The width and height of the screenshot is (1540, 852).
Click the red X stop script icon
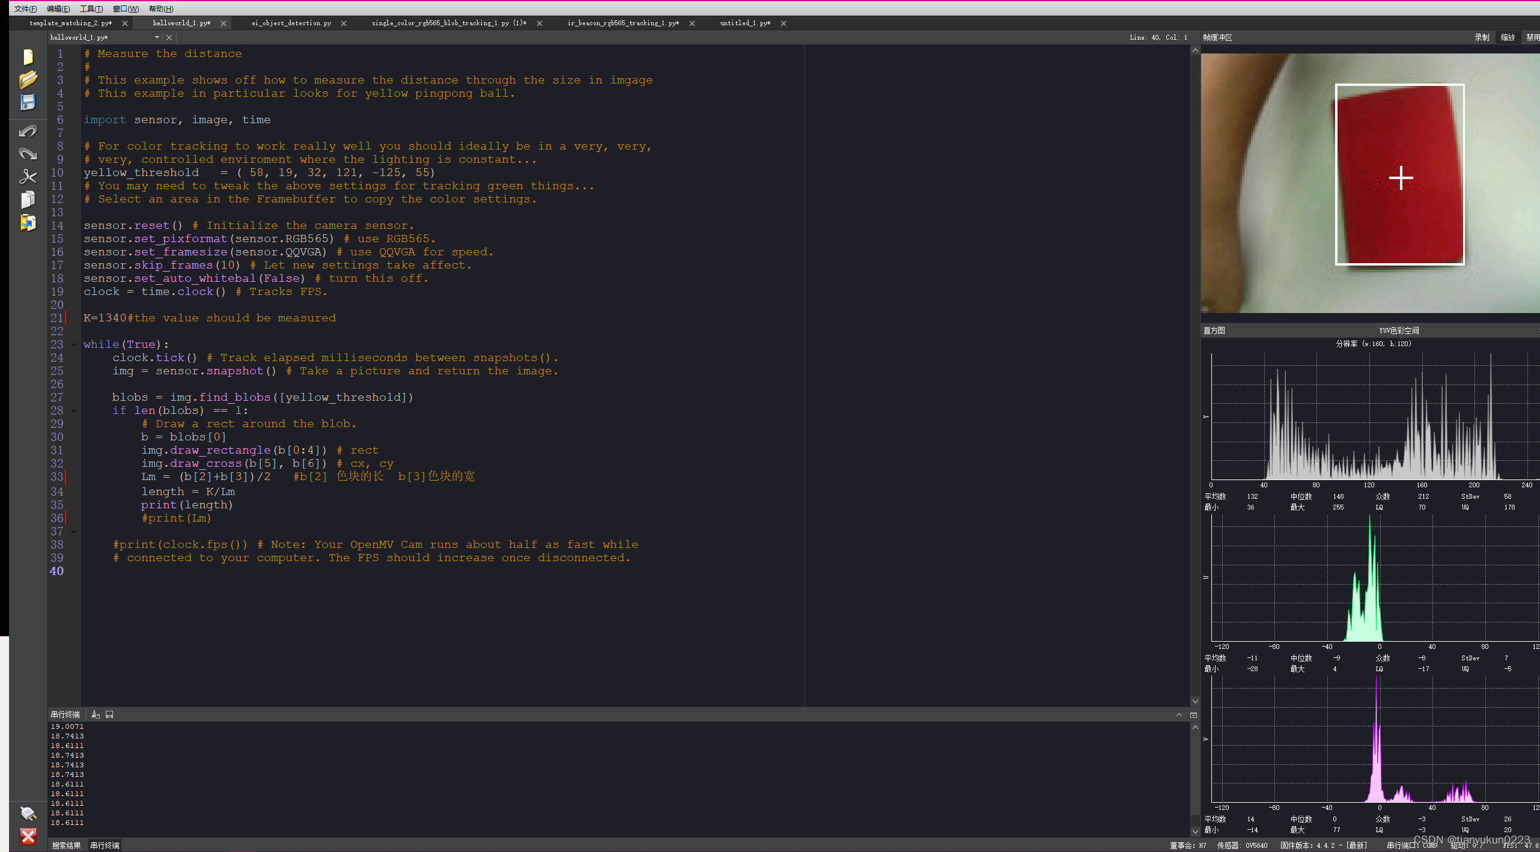click(x=28, y=836)
